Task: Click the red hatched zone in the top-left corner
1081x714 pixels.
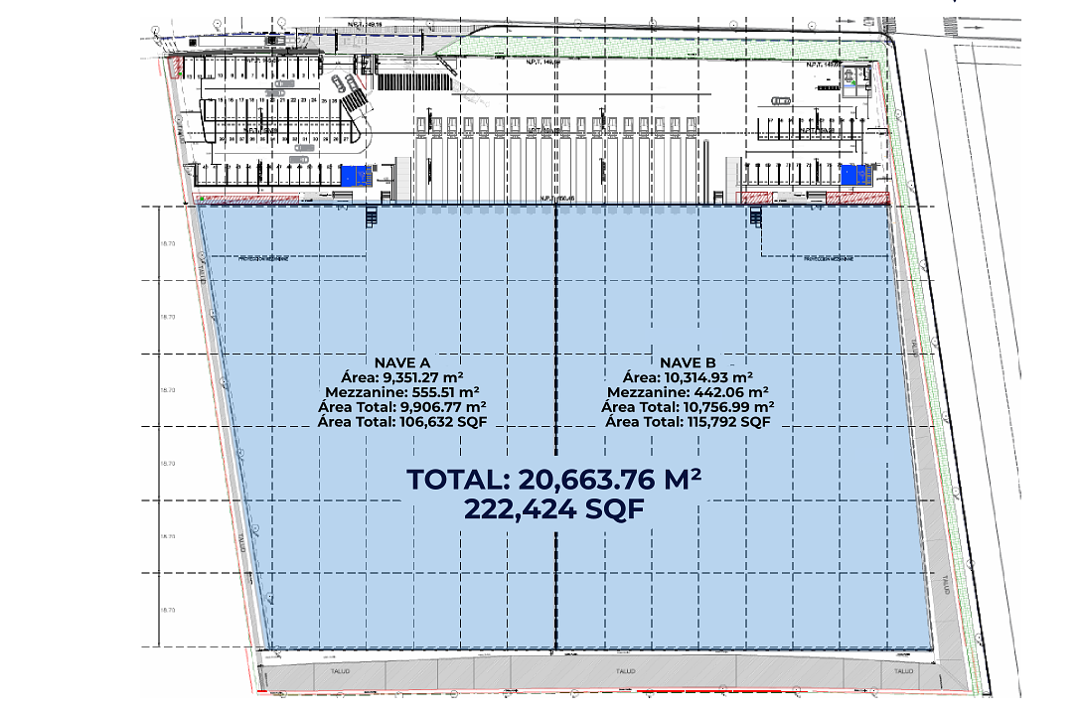Action: pyautogui.click(x=177, y=68)
